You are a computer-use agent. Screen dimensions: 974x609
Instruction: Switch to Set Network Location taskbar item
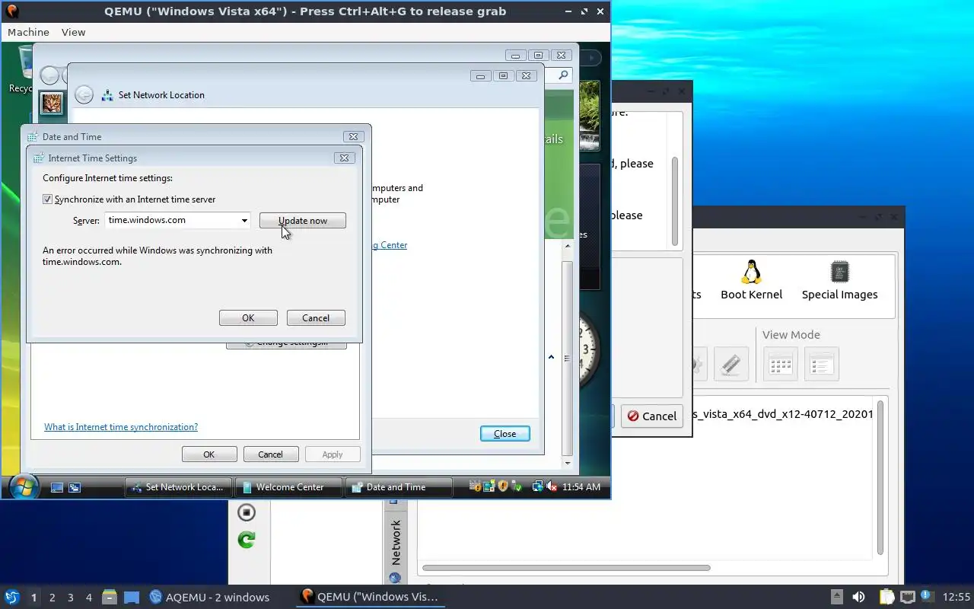click(179, 487)
